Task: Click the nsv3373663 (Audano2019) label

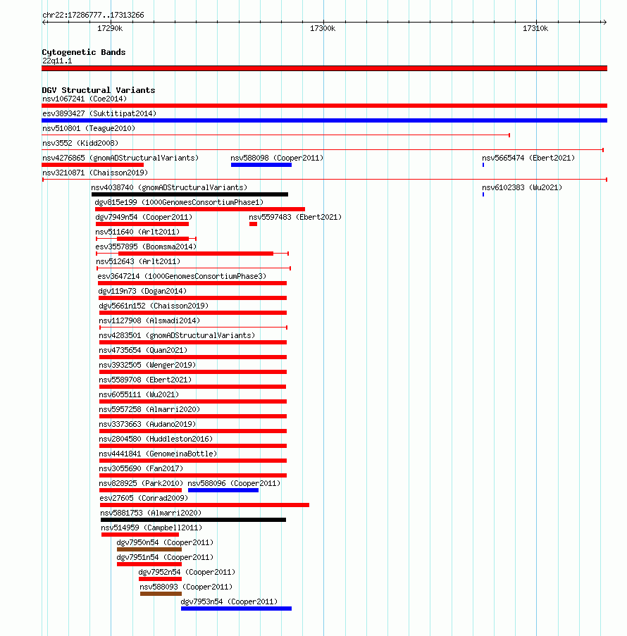Action: (x=147, y=424)
